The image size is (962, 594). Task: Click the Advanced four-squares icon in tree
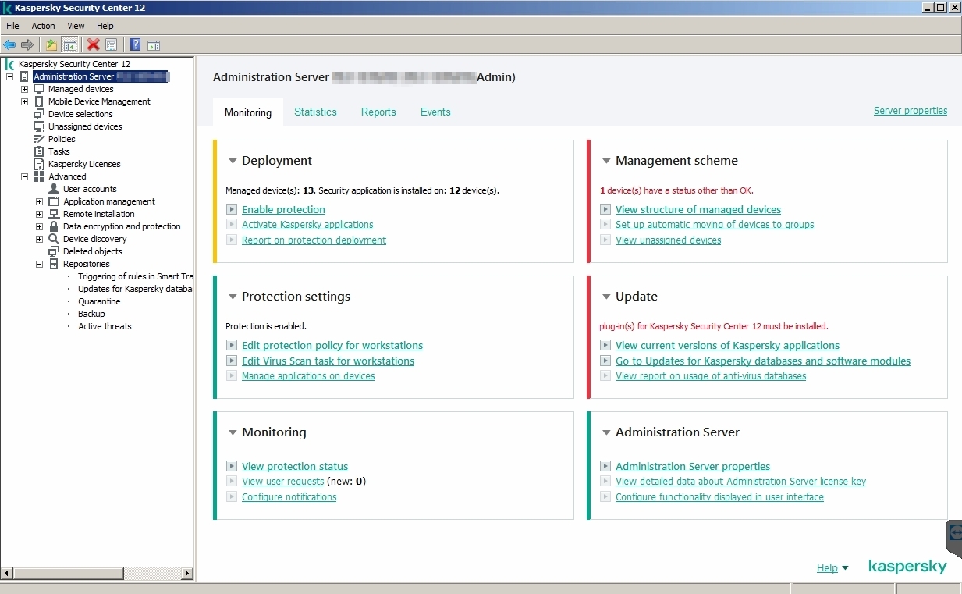tap(39, 176)
